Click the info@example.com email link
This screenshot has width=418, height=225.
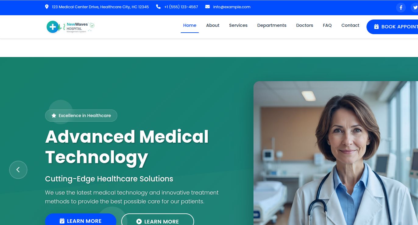pyautogui.click(x=232, y=7)
